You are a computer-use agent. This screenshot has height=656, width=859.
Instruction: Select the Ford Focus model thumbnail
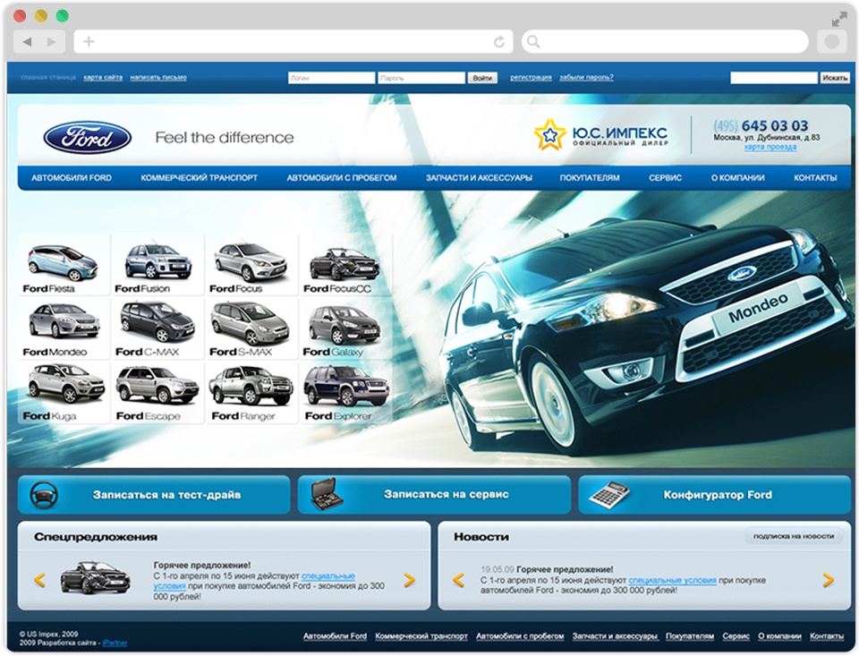tap(252, 265)
